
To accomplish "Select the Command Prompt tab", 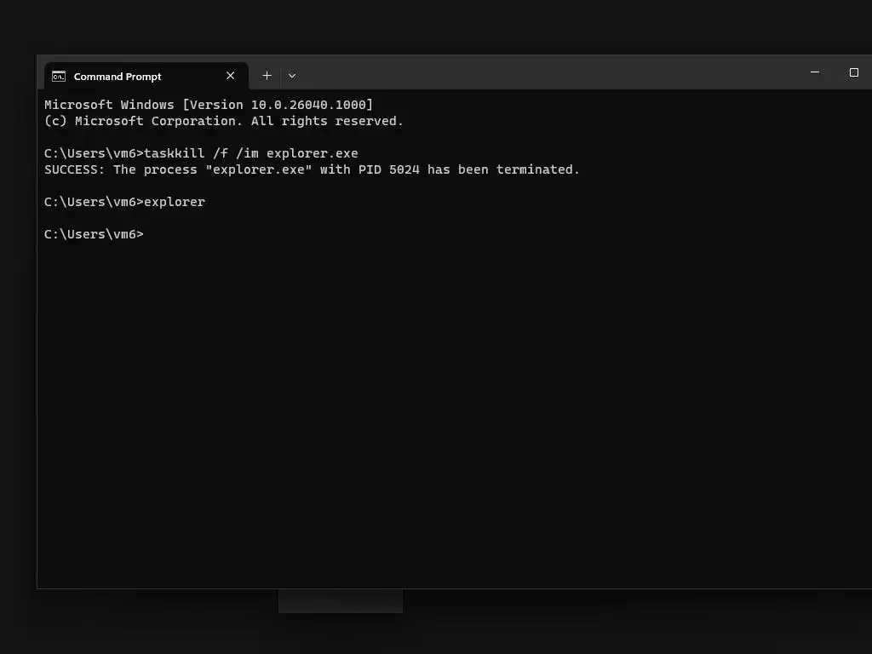I will pos(146,76).
